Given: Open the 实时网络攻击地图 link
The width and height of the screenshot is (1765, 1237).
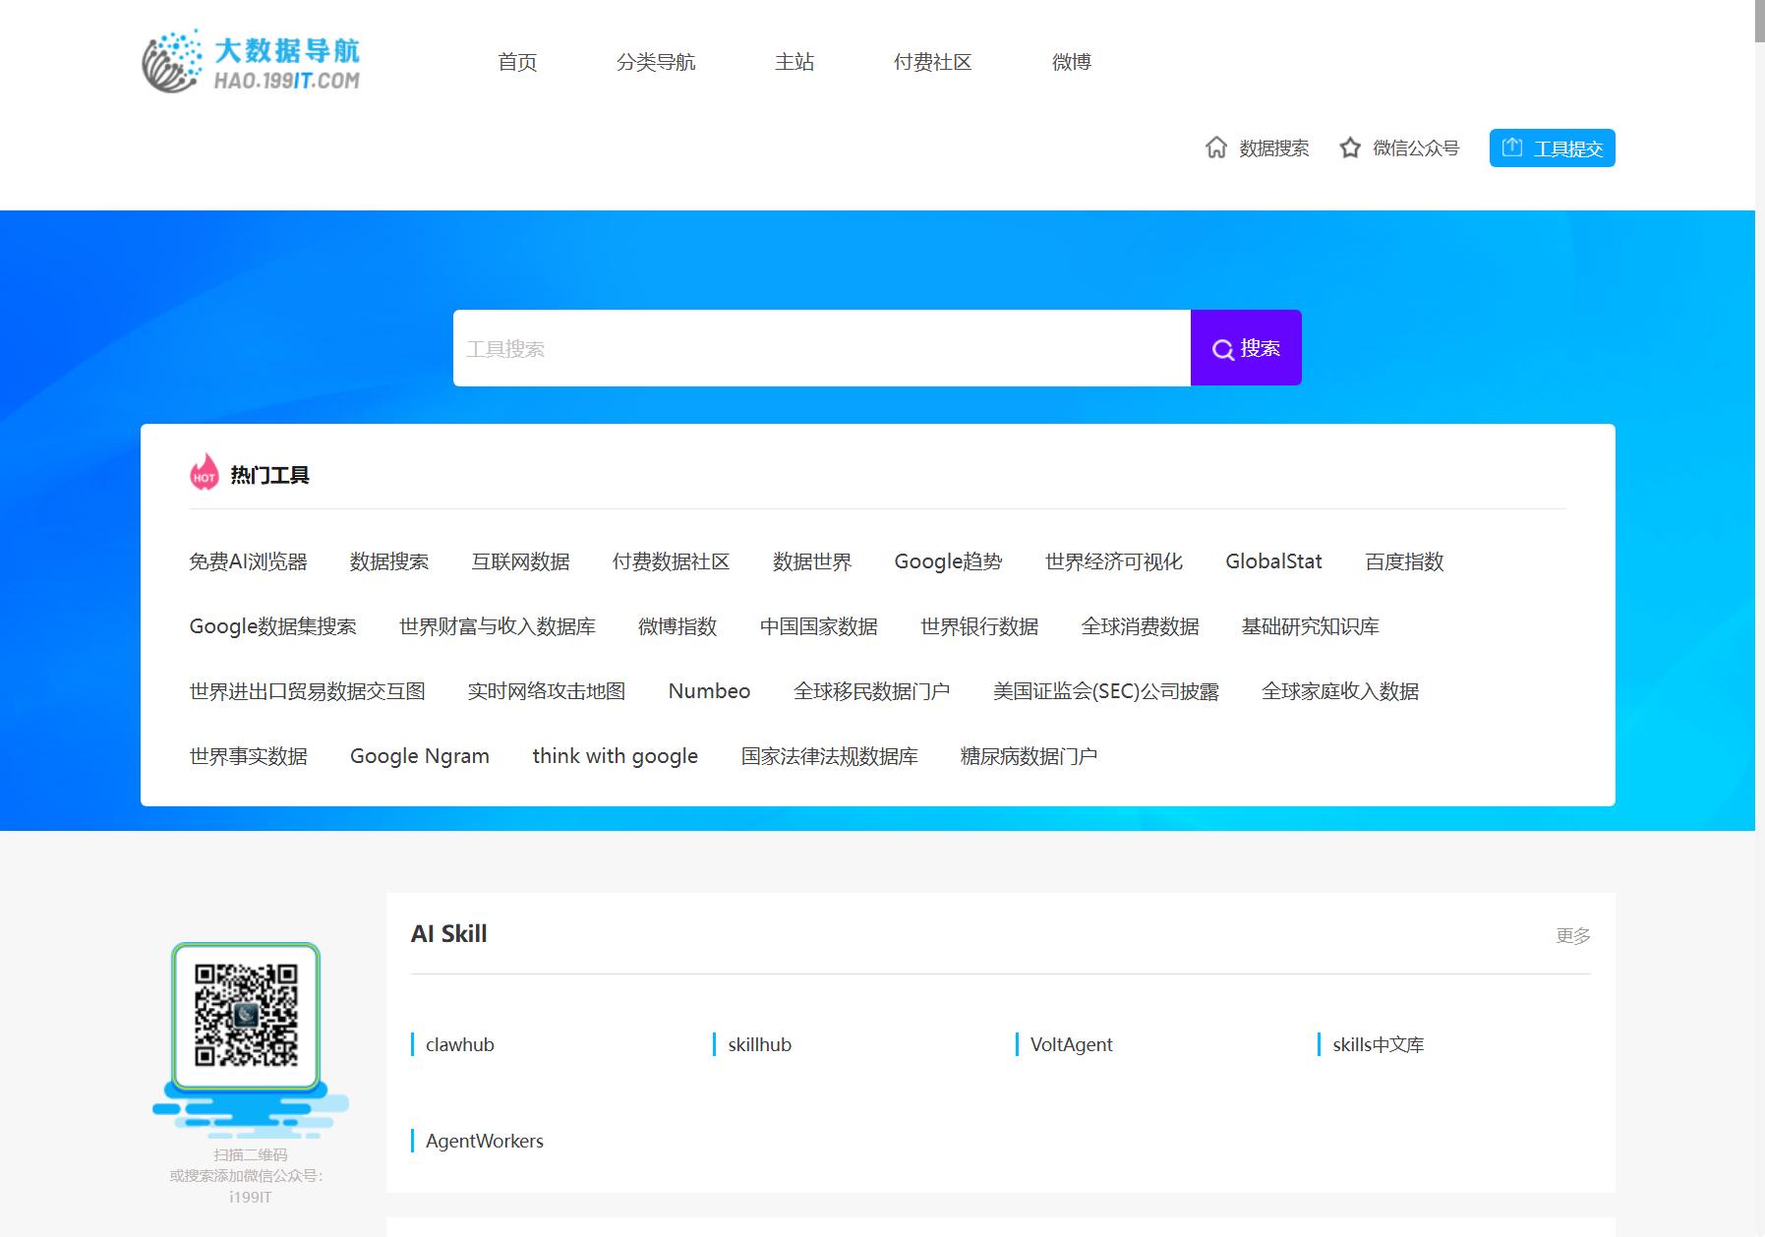Looking at the screenshot, I should coord(547,691).
